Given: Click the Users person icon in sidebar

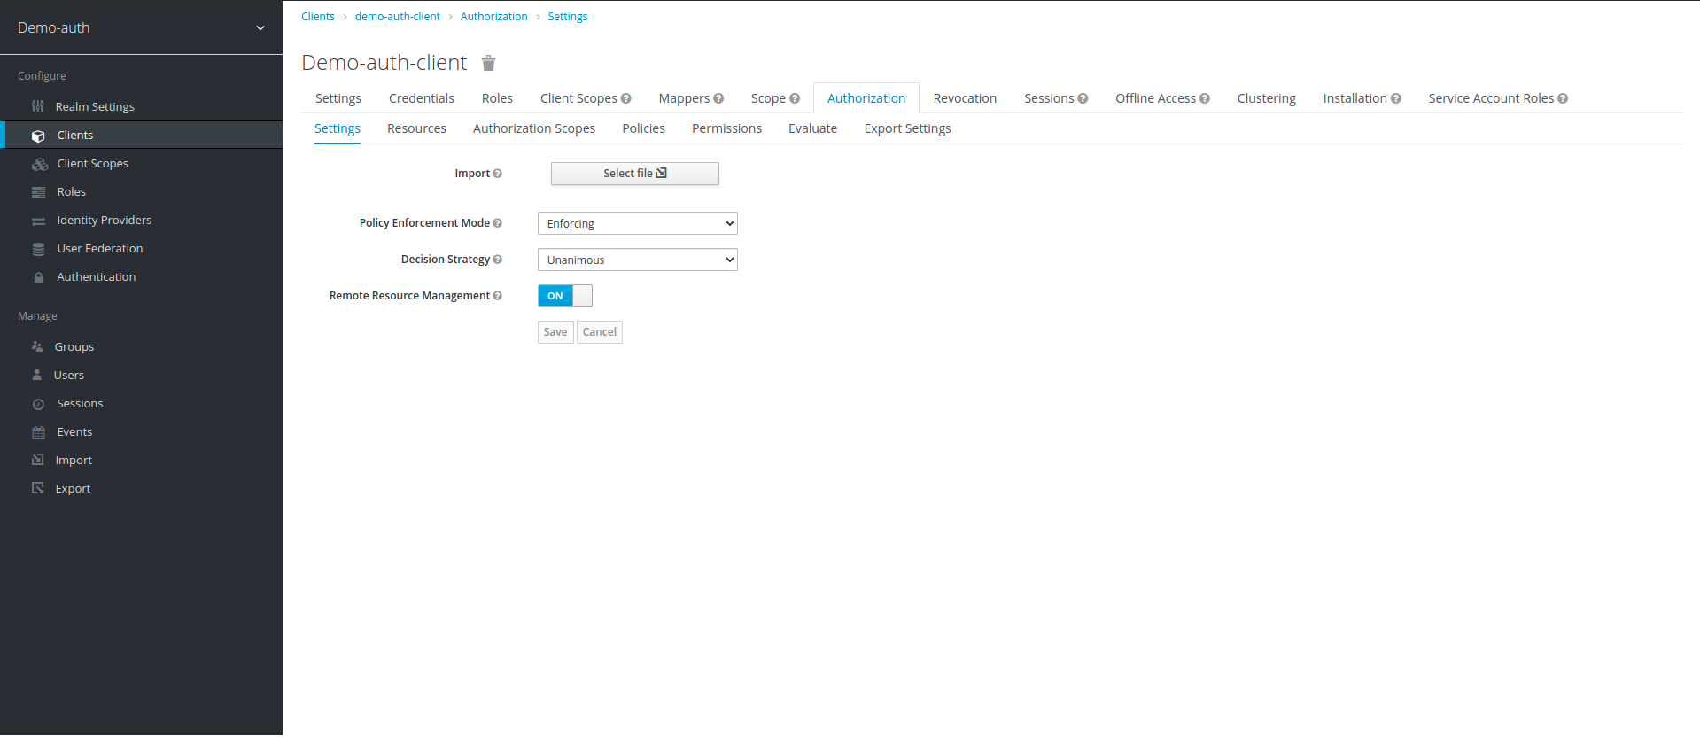Looking at the screenshot, I should [37, 376].
